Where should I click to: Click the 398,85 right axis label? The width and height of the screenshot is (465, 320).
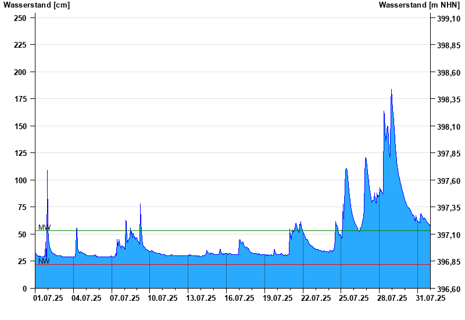[x=449, y=45]
